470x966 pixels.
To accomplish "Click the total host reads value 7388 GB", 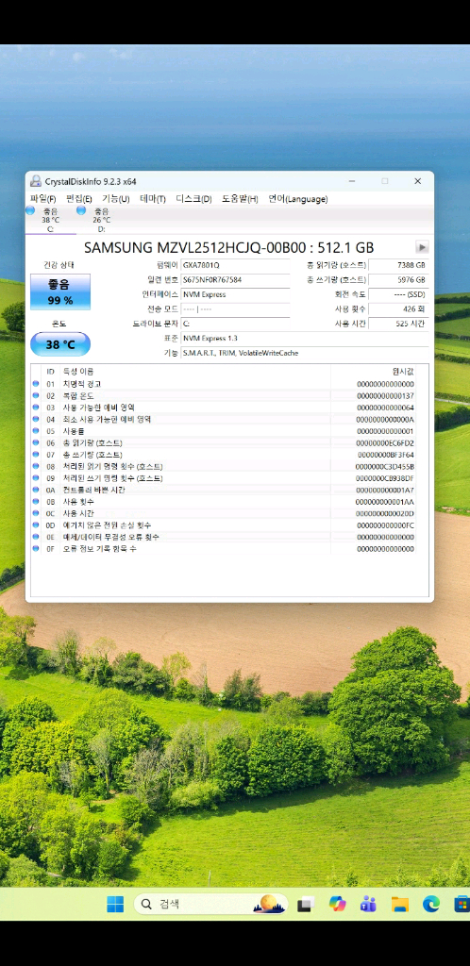I will (398, 265).
